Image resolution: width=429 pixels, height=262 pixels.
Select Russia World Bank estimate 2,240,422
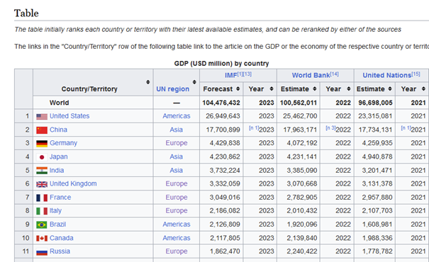pyautogui.click(x=302, y=251)
